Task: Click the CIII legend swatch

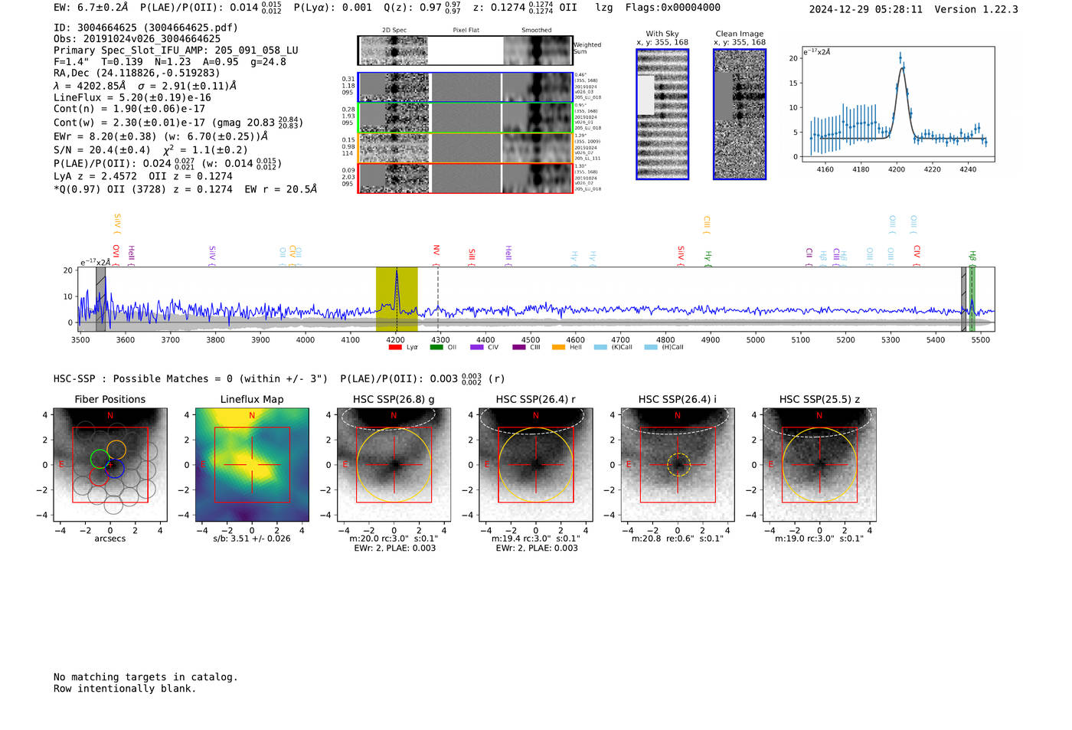Action: [518, 348]
